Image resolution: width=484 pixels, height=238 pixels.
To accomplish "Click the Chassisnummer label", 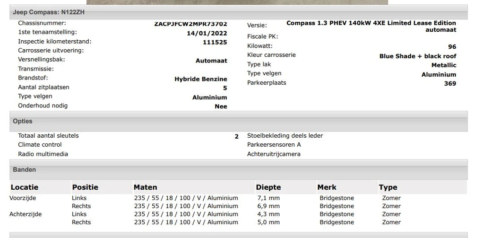I will [x=42, y=23].
